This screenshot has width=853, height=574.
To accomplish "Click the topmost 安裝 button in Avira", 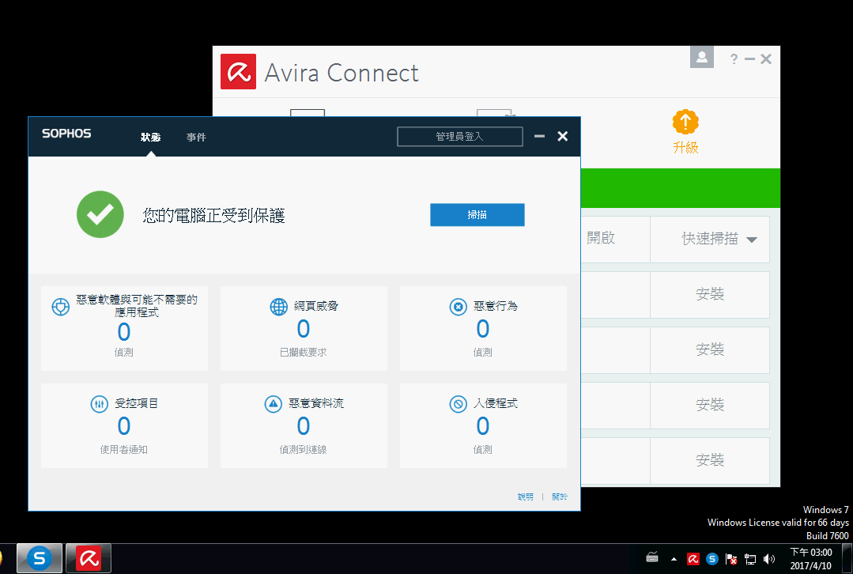I will pos(710,294).
